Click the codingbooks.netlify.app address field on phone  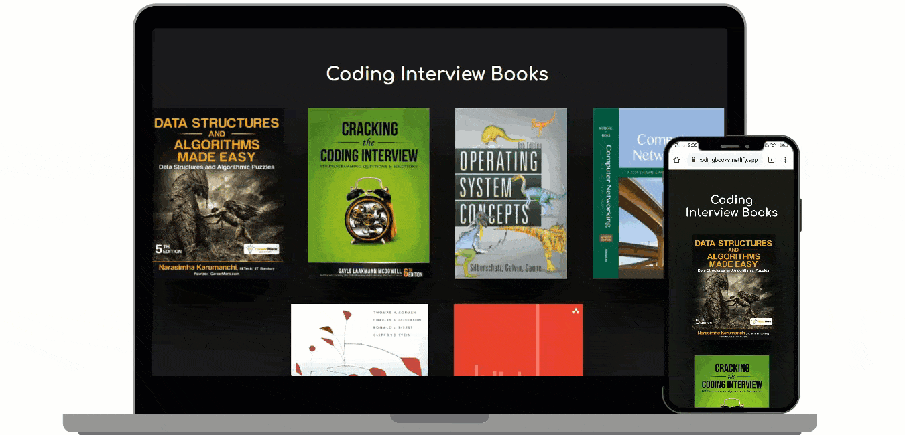point(725,160)
